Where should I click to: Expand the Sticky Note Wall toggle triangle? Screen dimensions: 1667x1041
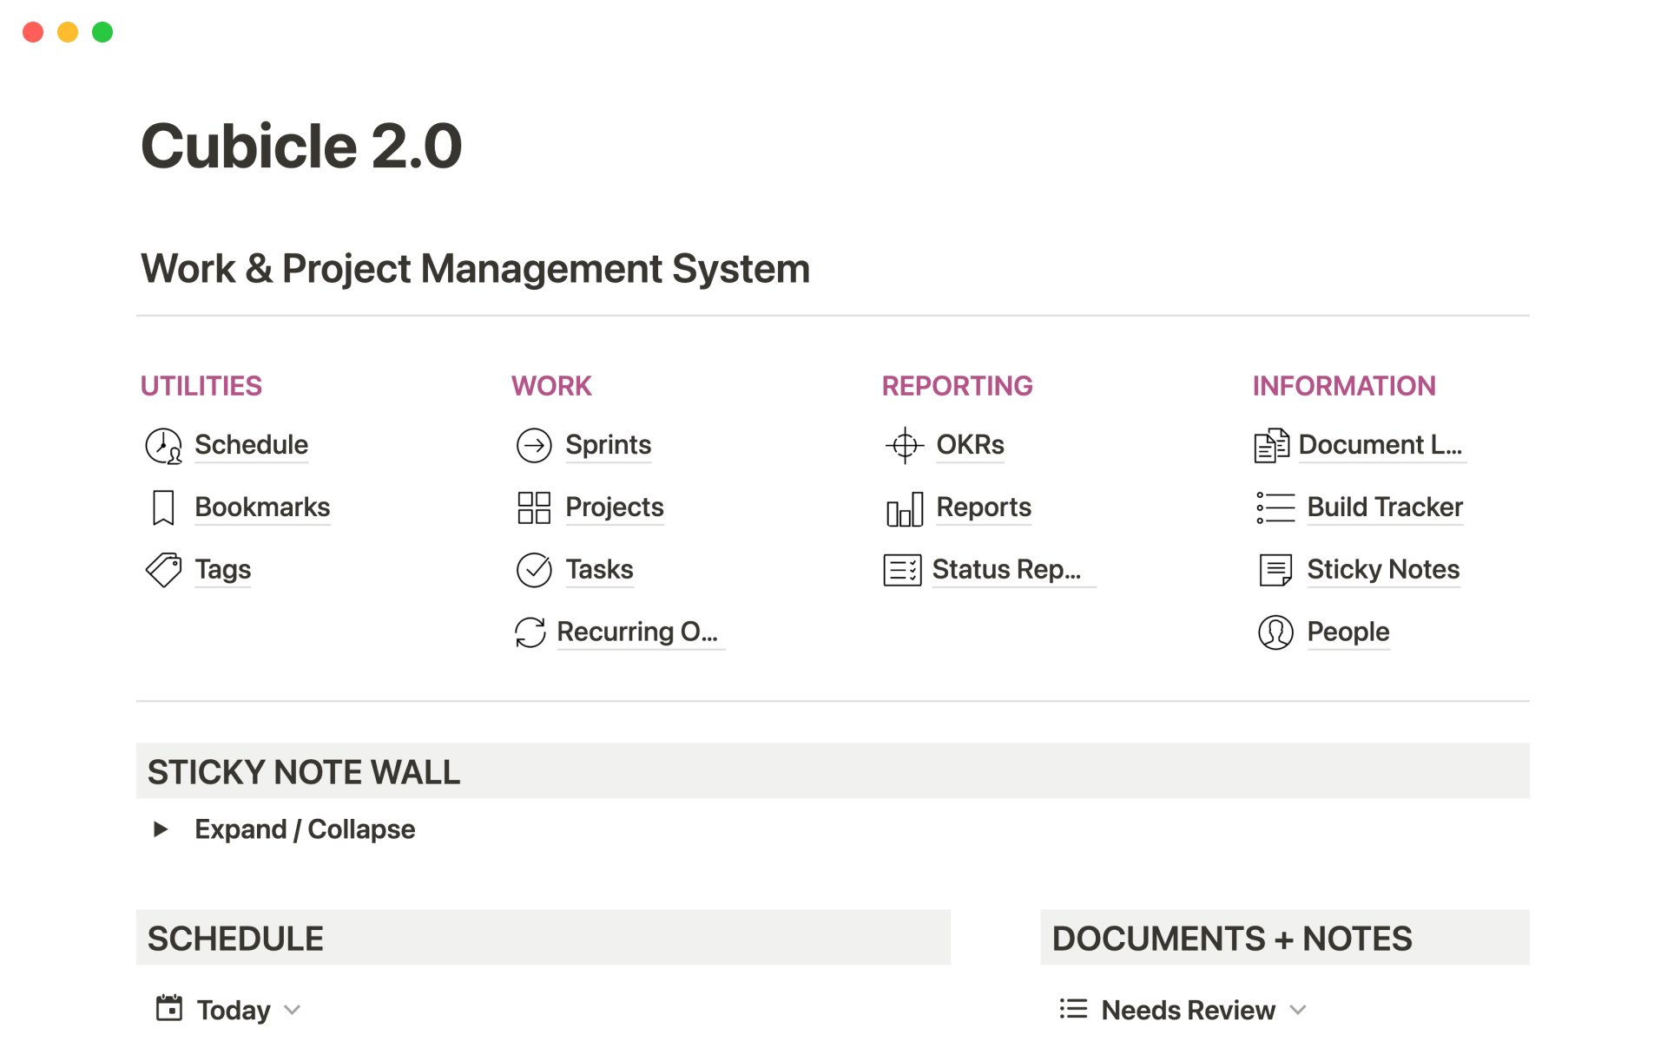pyautogui.click(x=161, y=829)
